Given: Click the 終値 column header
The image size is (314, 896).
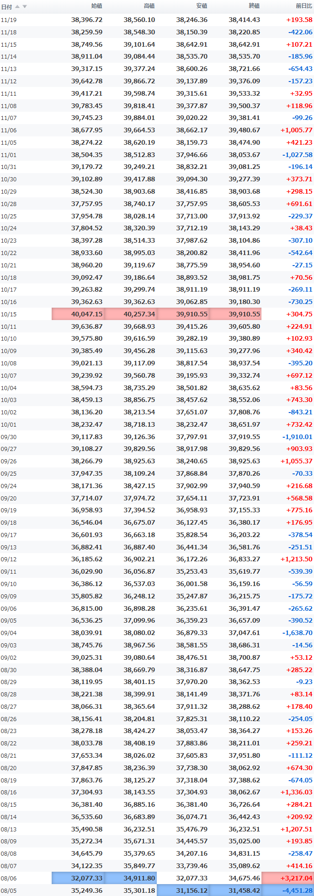Looking at the screenshot, I should pos(255,6).
